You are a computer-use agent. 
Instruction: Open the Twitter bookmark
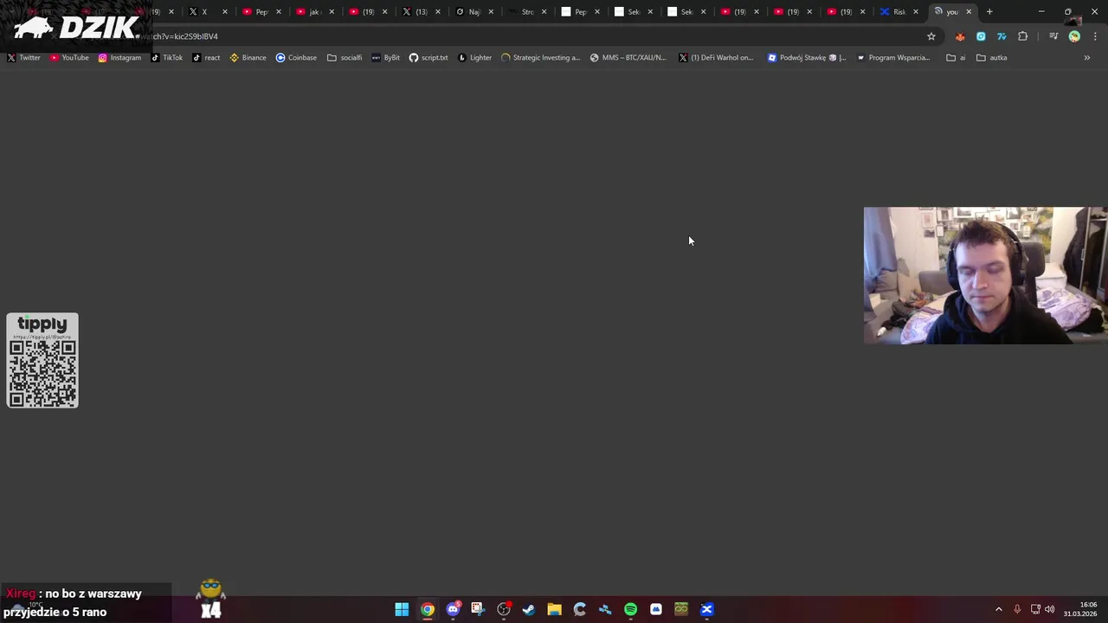[24, 58]
